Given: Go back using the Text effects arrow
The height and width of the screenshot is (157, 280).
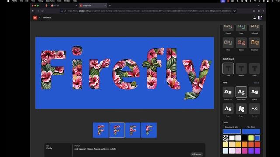Looking at the screenshot, I should pos(40,17).
